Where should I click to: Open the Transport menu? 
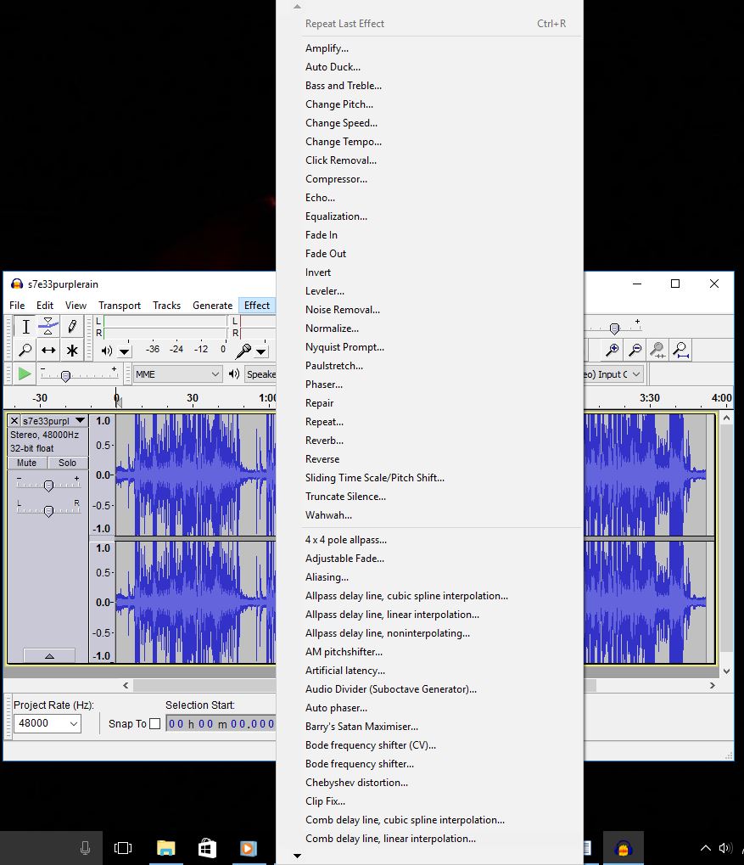[x=120, y=305]
